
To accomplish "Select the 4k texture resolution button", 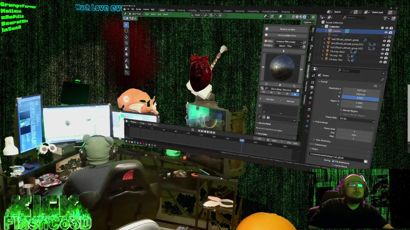I will click(287, 94).
